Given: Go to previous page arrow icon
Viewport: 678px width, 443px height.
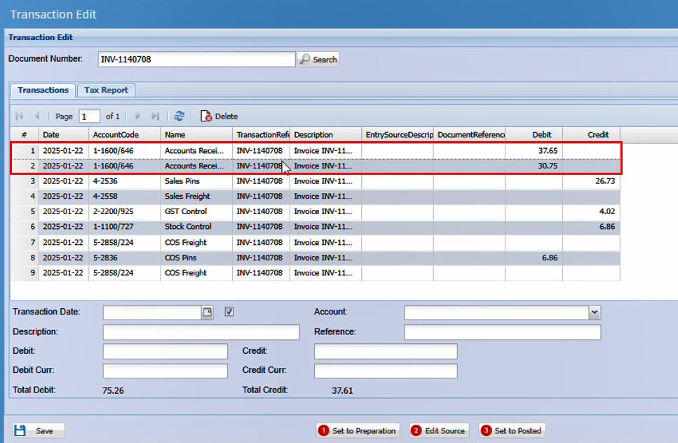Looking at the screenshot, I should click(36, 116).
